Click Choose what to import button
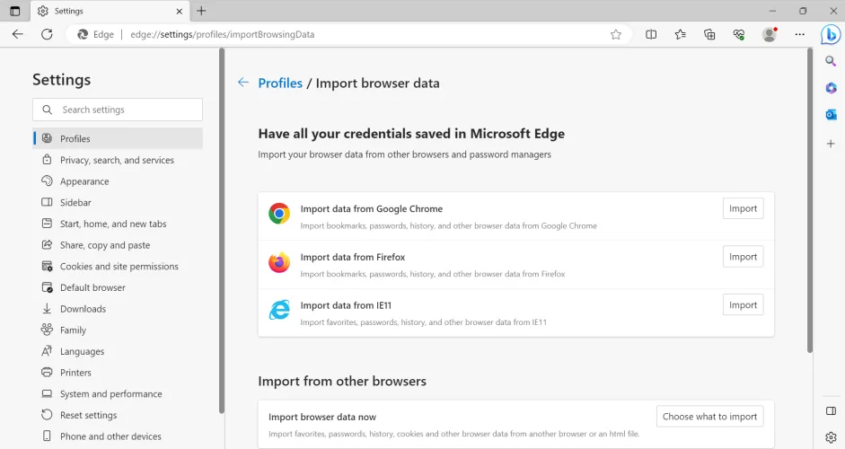The height and width of the screenshot is (449, 845). (x=709, y=417)
